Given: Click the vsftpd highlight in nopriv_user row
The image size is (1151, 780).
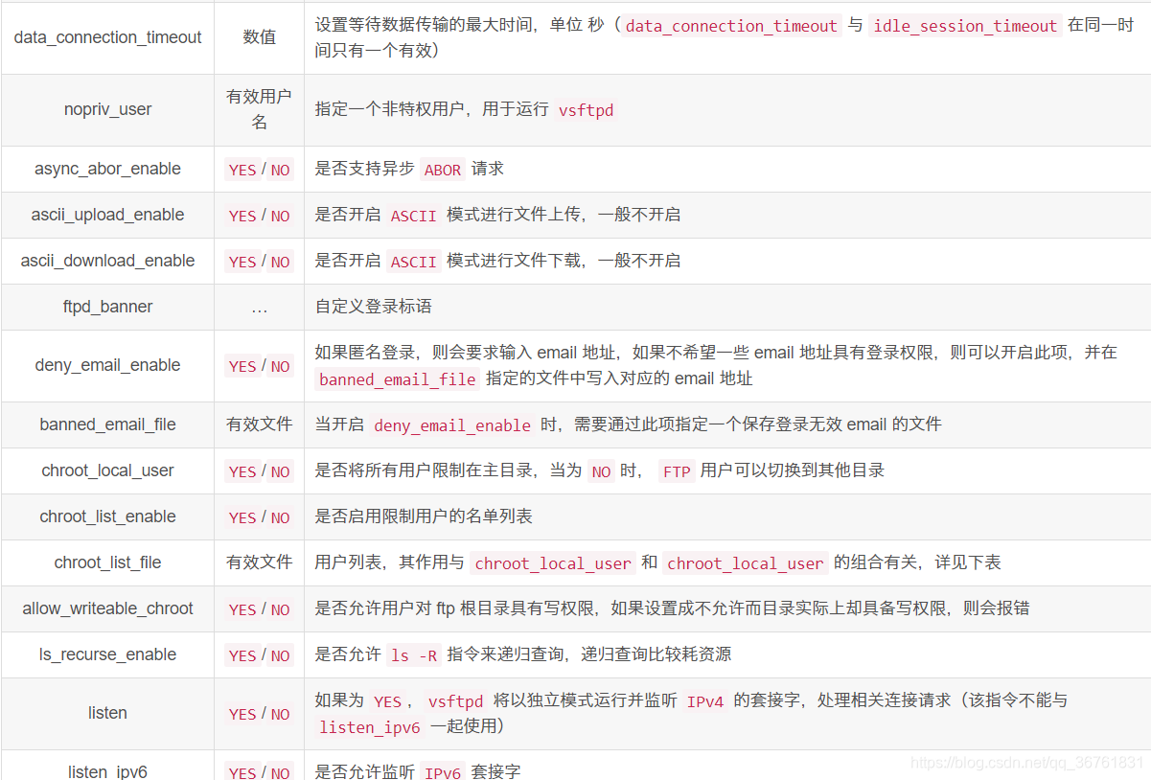Looking at the screenshot, I should 587,110.
